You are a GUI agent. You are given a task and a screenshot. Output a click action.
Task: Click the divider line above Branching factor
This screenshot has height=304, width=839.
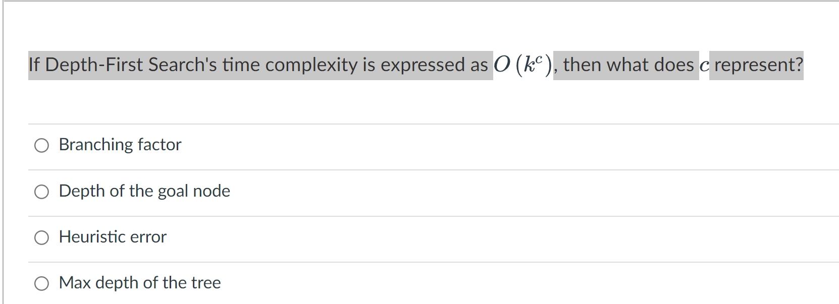click(x=419, y=123)
